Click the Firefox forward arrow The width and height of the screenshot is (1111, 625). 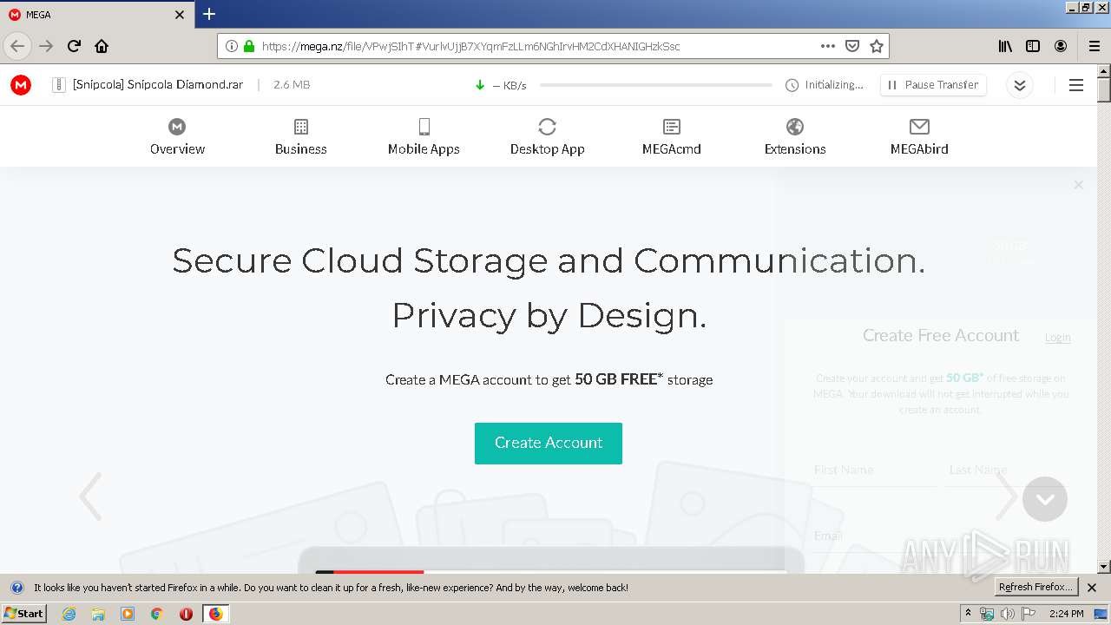click(46, 46)
